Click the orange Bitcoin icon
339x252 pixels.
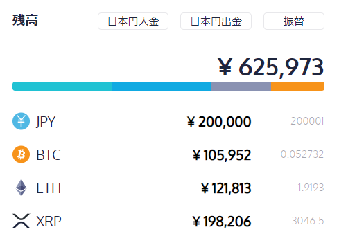point(21,154)
